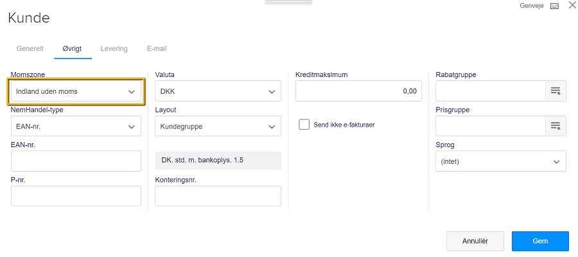Image resolution: width=578 pixels, height=257 pixels.
Task: Click the Kreditmaksimum amount field
Action: (x=358, y=91)
